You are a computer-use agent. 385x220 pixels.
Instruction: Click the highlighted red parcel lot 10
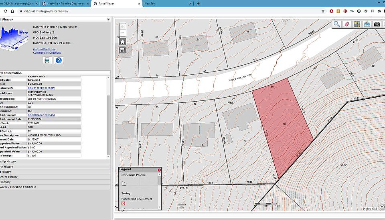283,124
